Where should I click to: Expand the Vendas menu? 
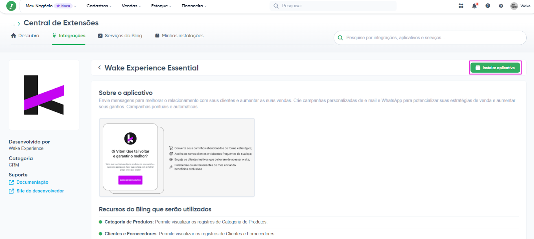click(131, 6)
